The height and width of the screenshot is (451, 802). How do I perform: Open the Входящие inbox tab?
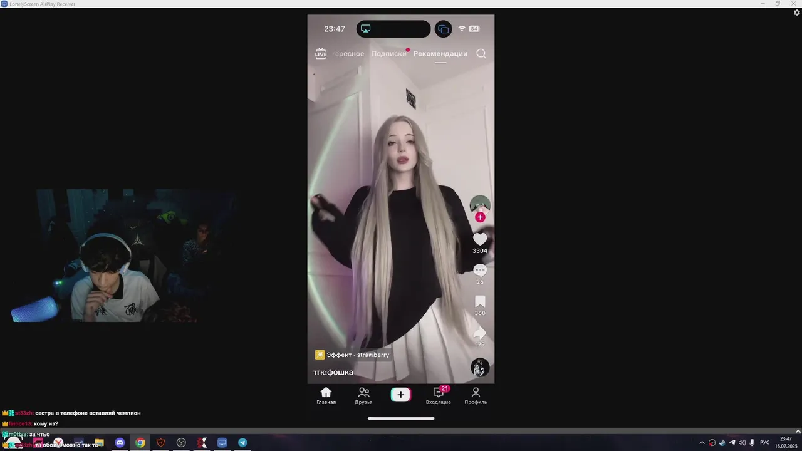(439, 396)
